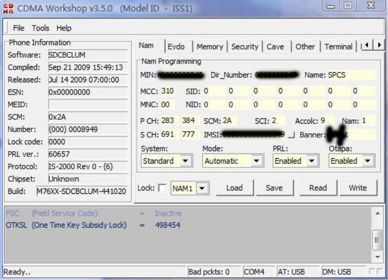Click the SCI field showing 2
388x280 pixels.
279,121
